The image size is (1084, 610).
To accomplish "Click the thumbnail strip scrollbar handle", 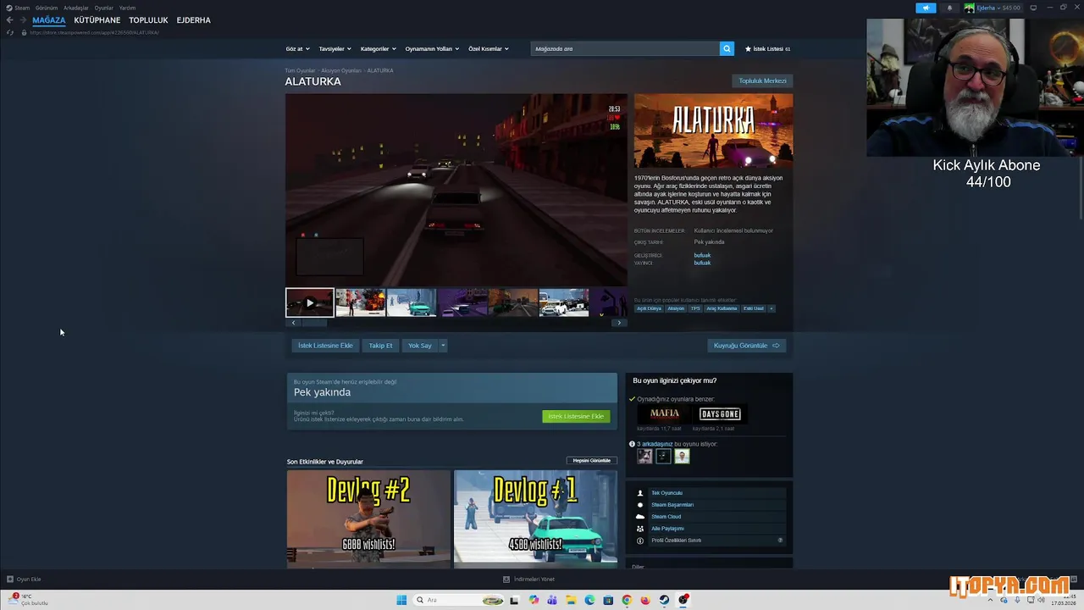I will [314, 323].
